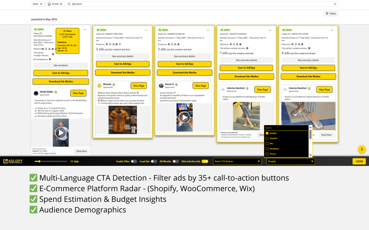Click the LOGIN button at bottom right
This screenshot has width=369, height=230.
click(x=359, y=161)
